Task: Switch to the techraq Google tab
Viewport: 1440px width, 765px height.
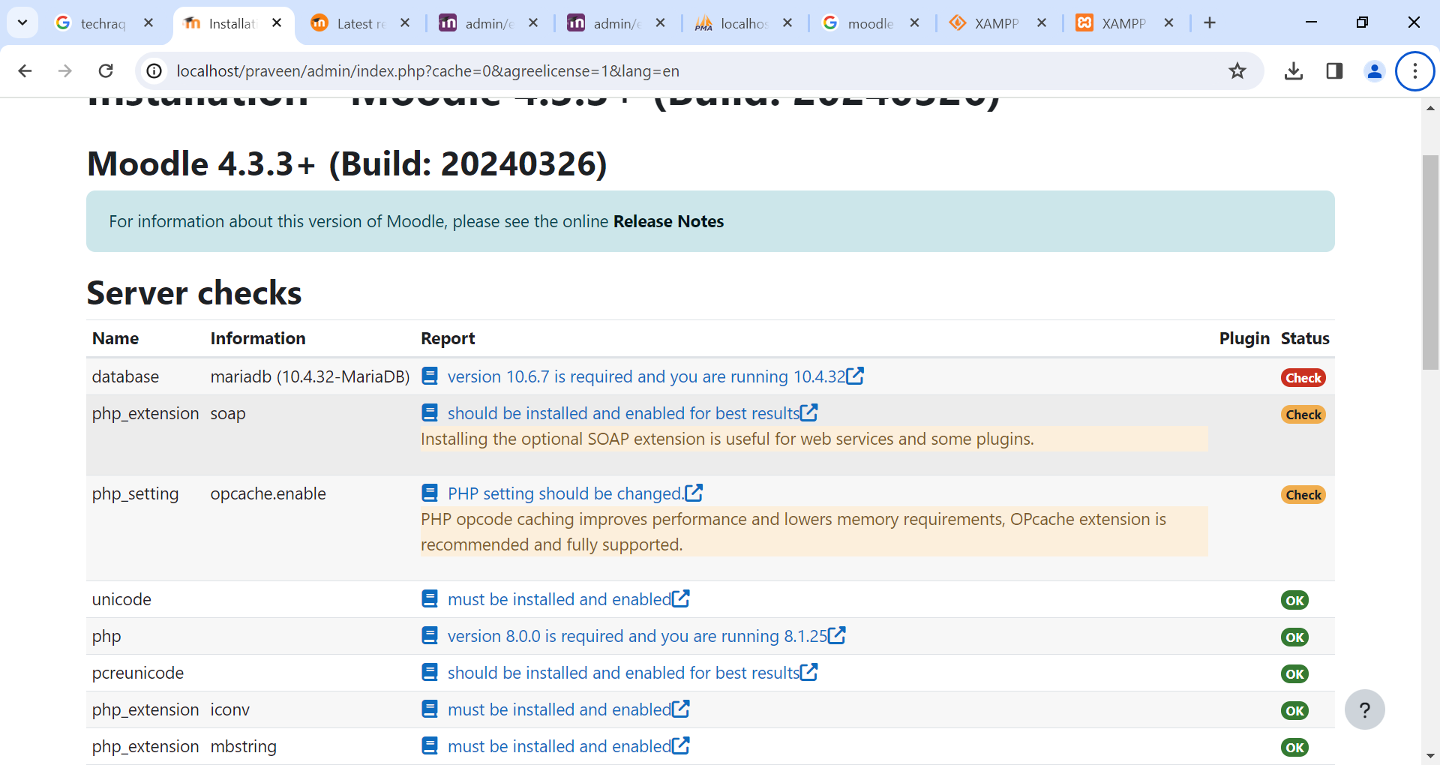Action: coord(105,23)
